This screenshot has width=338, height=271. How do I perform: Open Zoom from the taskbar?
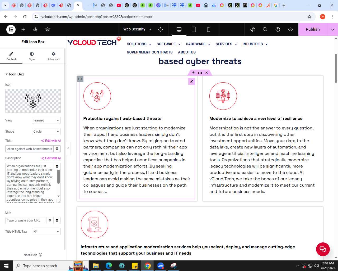point(161,266)
